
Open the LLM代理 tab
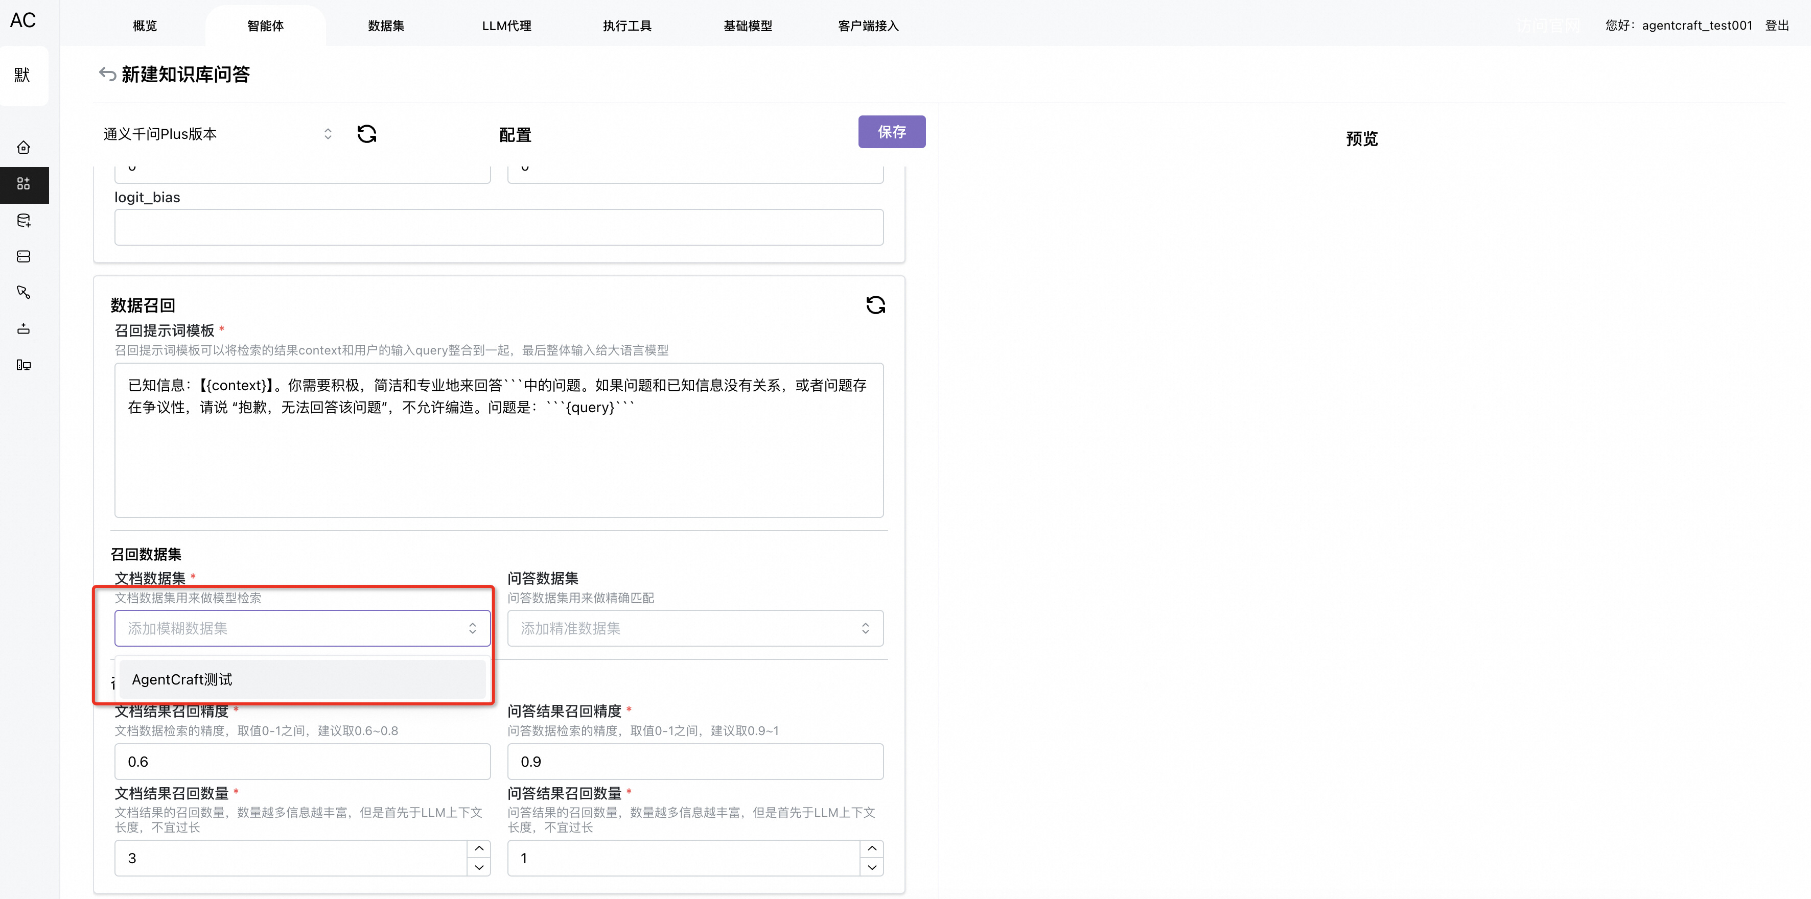click(506, 26)
